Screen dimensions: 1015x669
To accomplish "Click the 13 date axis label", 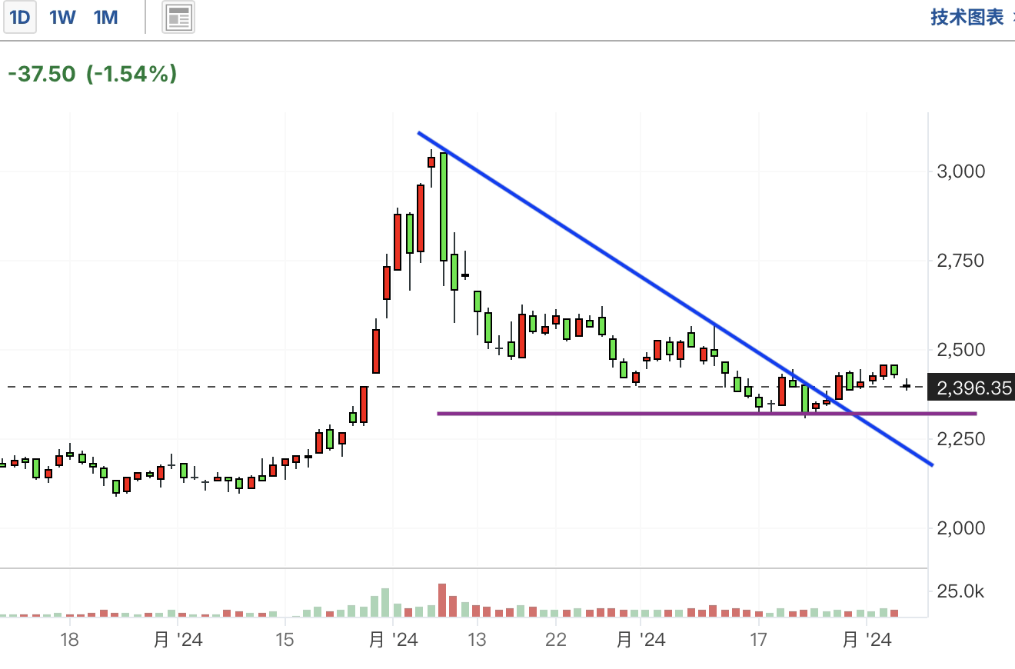I will coord(477,640).
